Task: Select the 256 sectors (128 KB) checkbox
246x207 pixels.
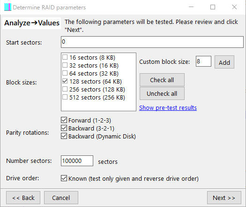Action: (x=65, y=89)
